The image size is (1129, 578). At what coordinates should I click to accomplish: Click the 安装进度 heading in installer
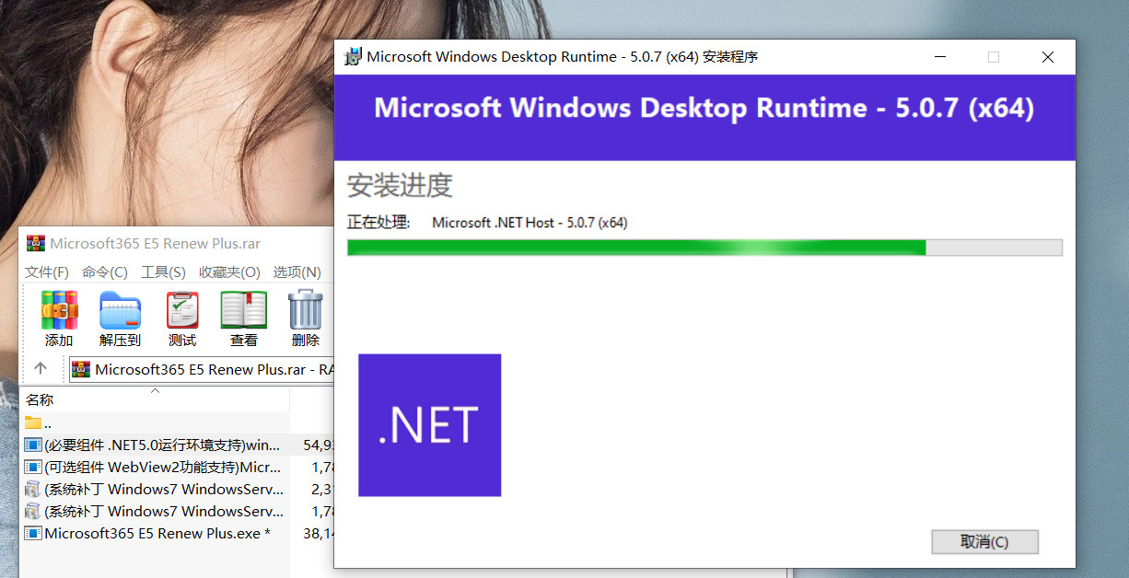point(400,185)
